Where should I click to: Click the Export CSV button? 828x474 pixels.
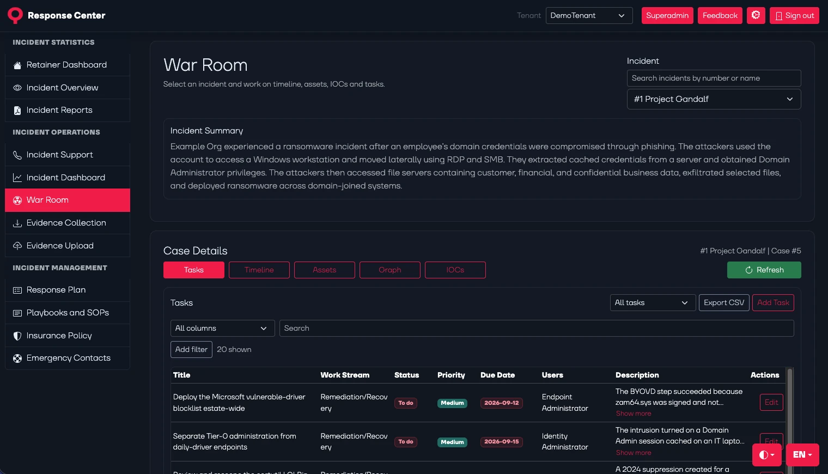(x=724, y=303)
